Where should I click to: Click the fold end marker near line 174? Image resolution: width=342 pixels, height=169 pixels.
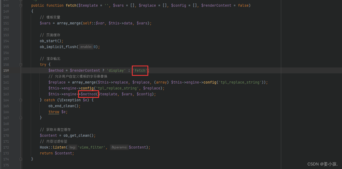click(21, 159)
